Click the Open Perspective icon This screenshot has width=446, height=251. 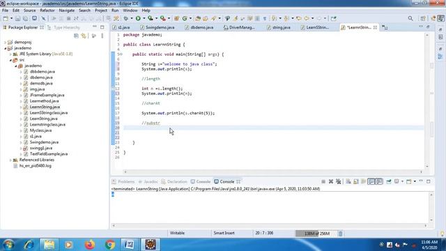(423, 19)
